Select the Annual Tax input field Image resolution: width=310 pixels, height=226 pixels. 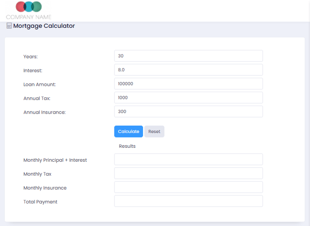[188, 97]
